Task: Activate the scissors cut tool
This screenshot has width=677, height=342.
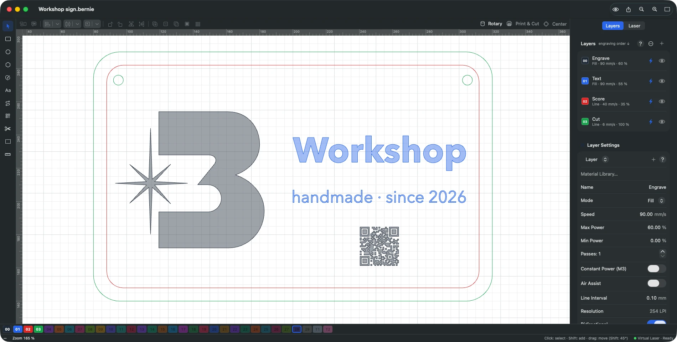Action: [8, 129]
